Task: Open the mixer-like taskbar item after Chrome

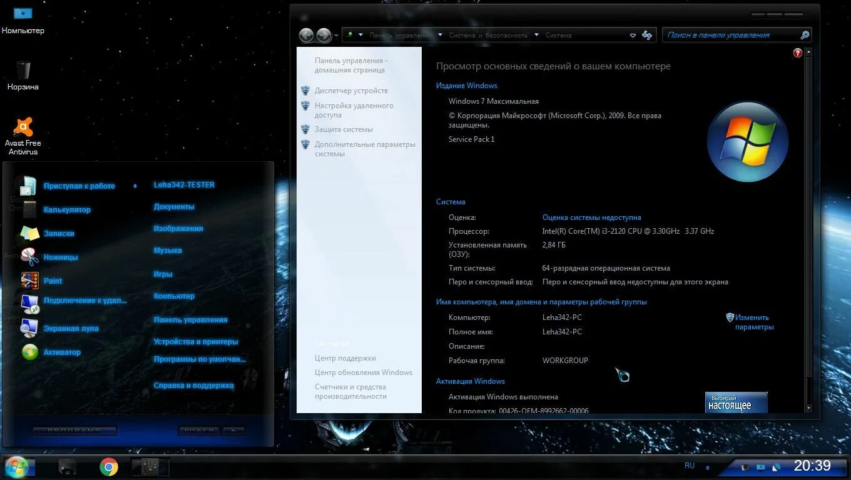Action: tap(150, 466)
